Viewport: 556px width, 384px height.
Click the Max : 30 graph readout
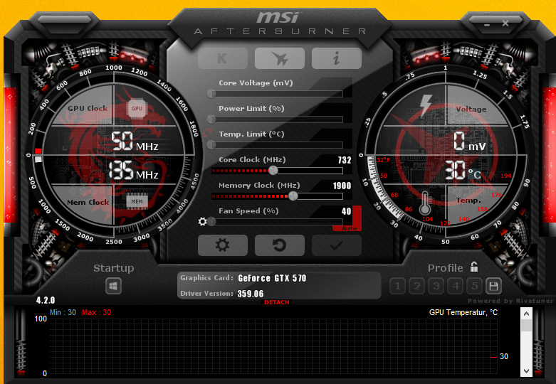pos(96,312)
